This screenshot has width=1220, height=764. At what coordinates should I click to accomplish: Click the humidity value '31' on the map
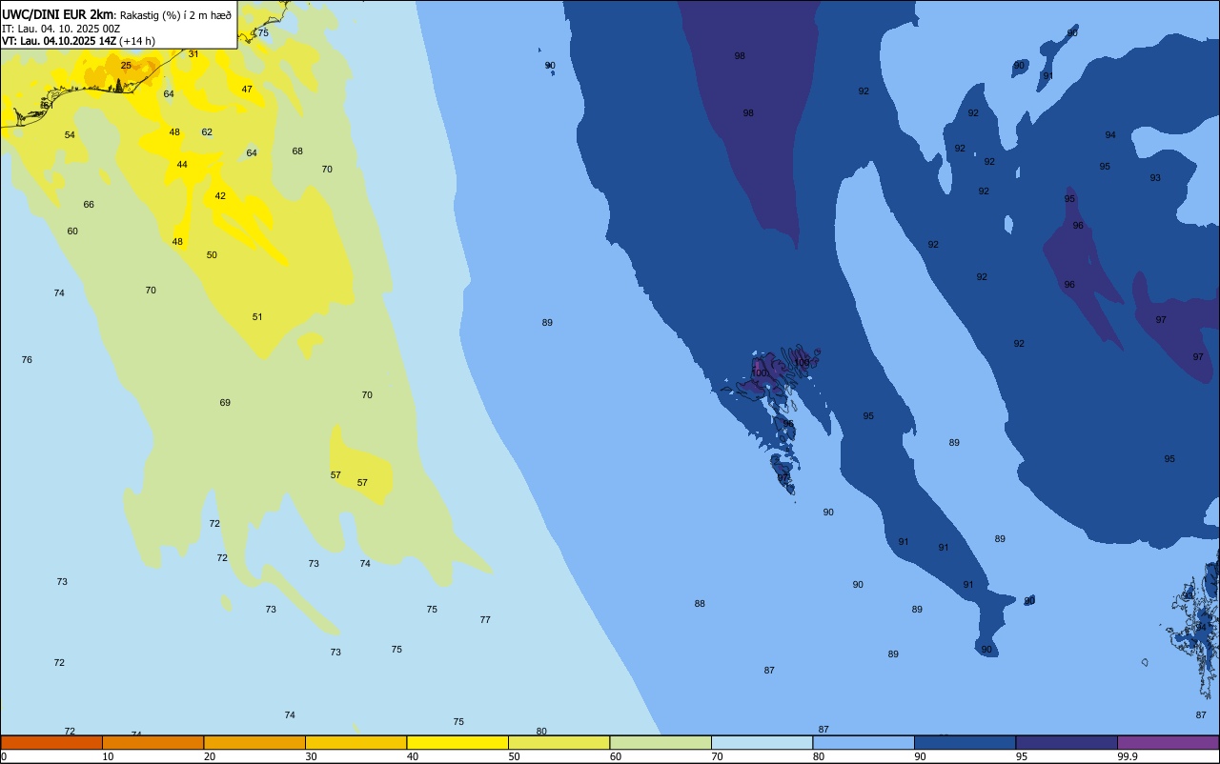[193, 54]
